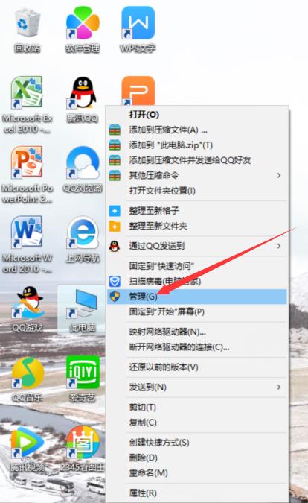
Task: Open the Recycle Bin (回收站) desktop icon
Action: 28,31
